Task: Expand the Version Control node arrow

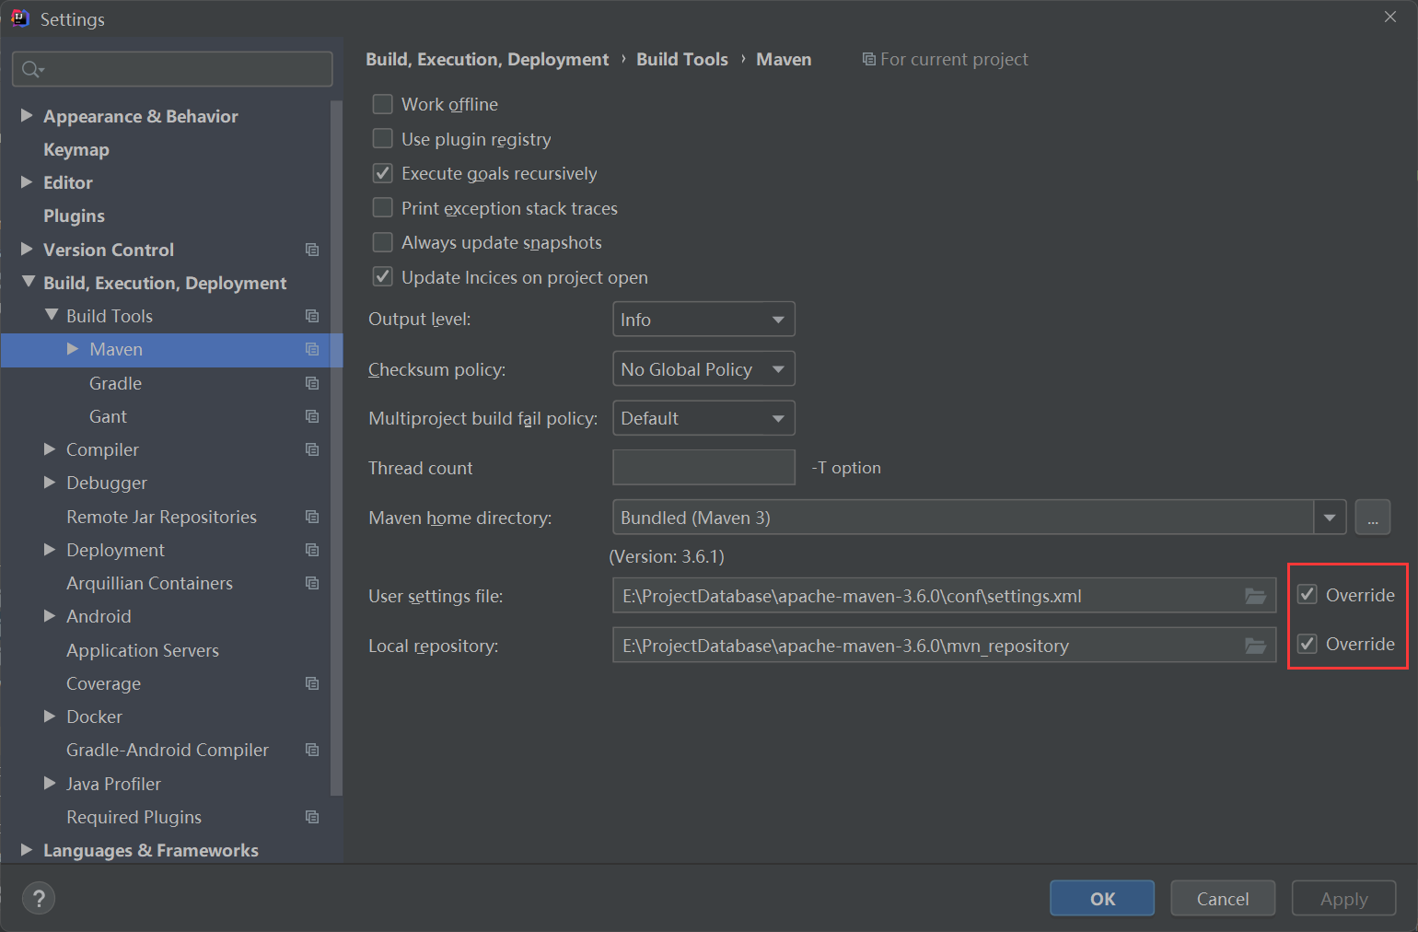Action: click(x=27, y=249)
